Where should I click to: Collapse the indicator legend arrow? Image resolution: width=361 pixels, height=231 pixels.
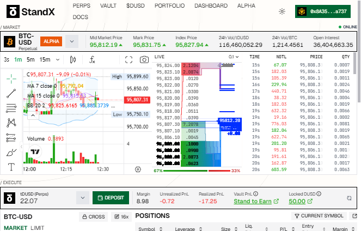click(x=33, y=115)
